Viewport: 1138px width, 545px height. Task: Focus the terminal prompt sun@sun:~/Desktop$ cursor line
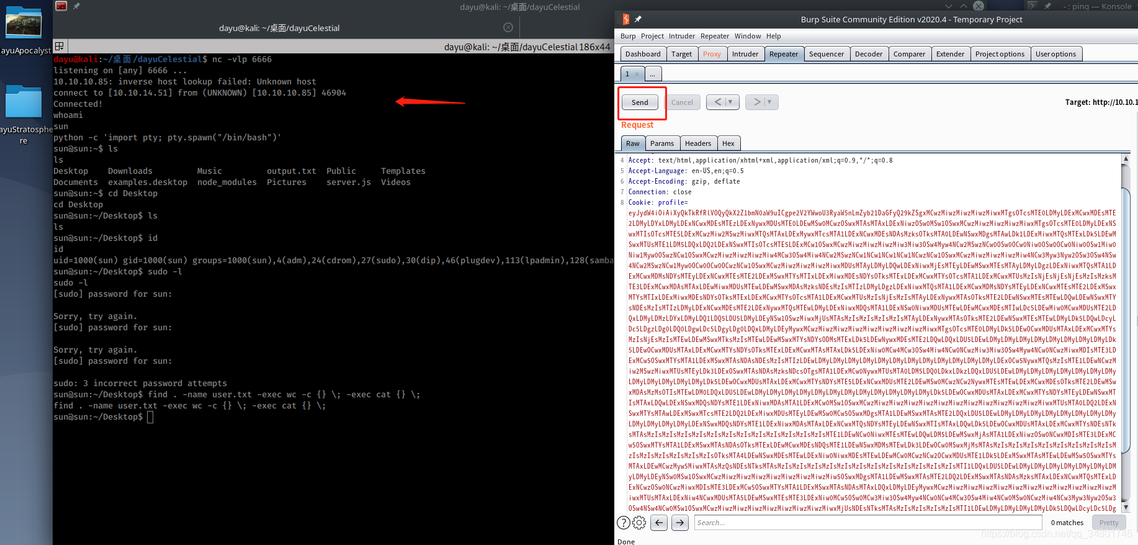(103, 417)
